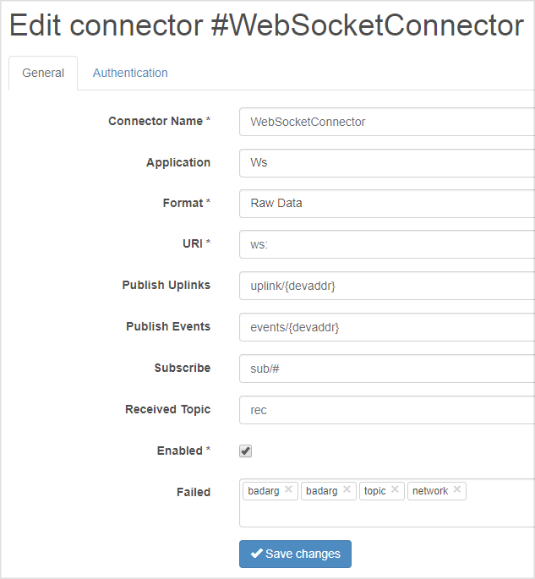Switch to the General tab
535x579 pixels.
(43, 74)
